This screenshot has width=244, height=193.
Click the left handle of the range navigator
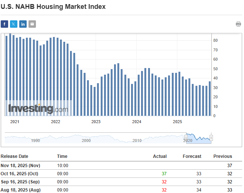[x=186, y=138]
